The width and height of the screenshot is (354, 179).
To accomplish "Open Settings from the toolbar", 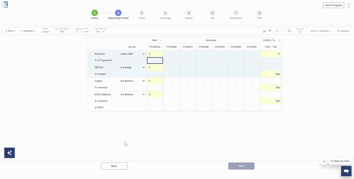I will 343,31.
